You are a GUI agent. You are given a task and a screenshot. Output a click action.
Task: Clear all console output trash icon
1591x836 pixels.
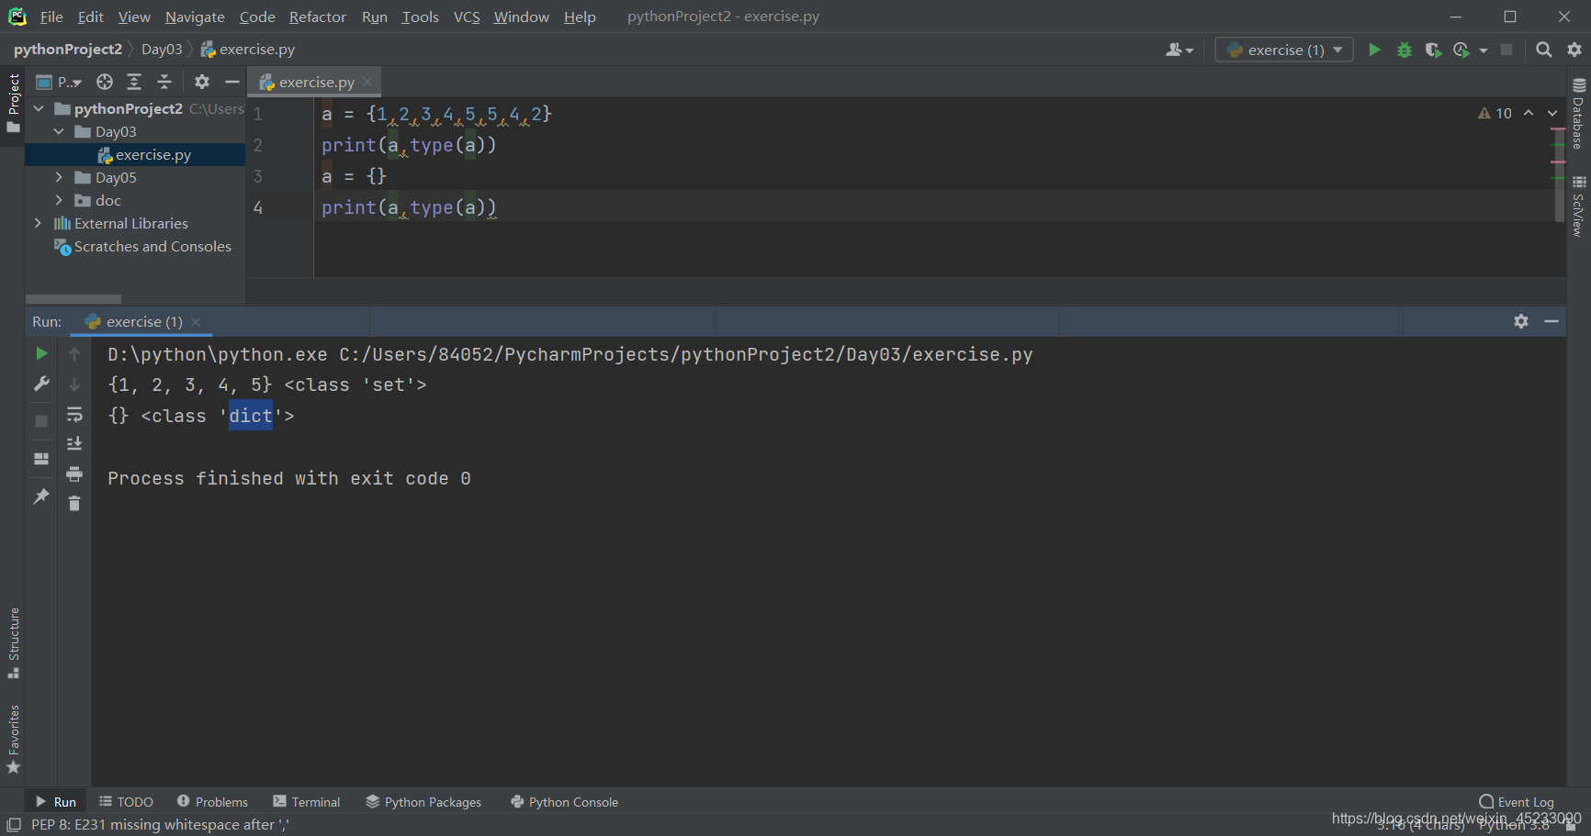click(x=74, y=503)
